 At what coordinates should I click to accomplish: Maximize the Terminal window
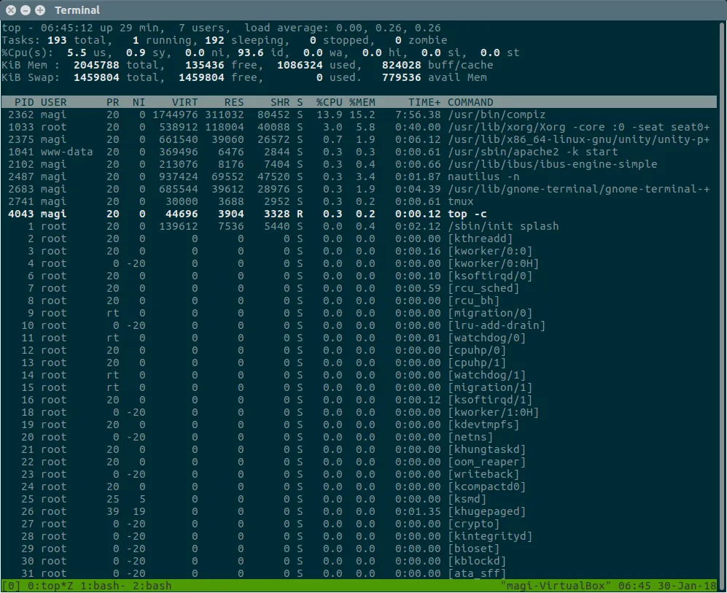coord(39,10)
